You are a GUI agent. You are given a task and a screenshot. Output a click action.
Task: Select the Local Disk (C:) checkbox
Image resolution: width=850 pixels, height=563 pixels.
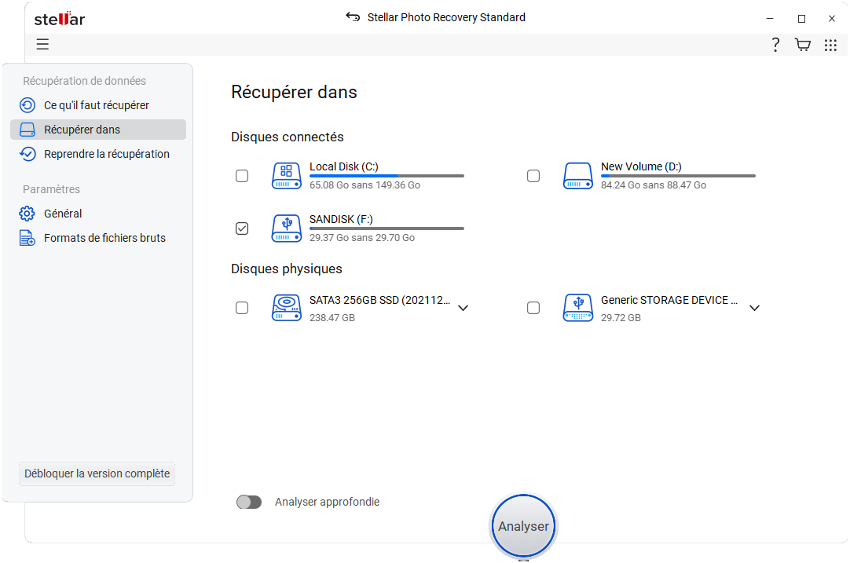(x=242, y=176)
